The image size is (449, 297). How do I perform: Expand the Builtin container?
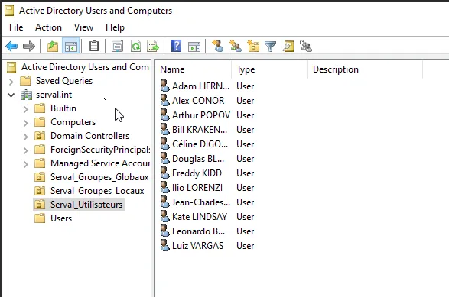26,109
